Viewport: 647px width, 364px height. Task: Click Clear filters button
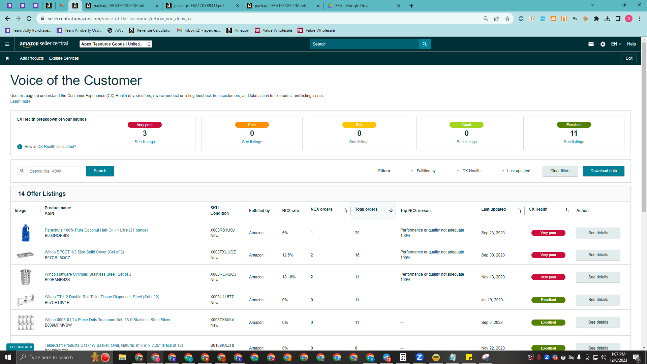pos(560,171)
